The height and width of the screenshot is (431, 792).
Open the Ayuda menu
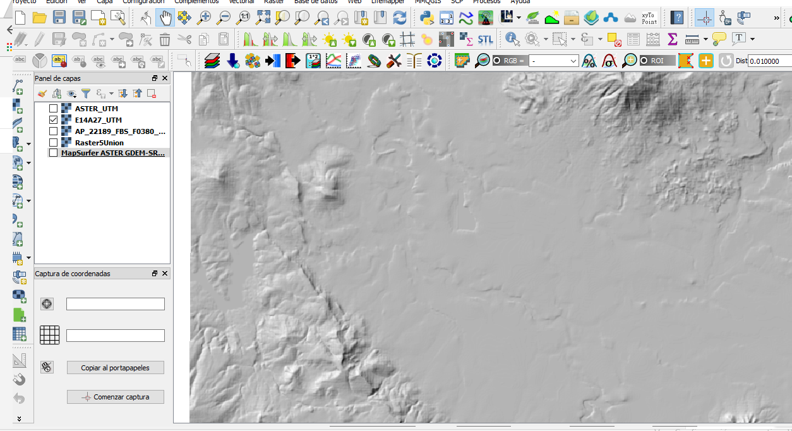(520, 2)
